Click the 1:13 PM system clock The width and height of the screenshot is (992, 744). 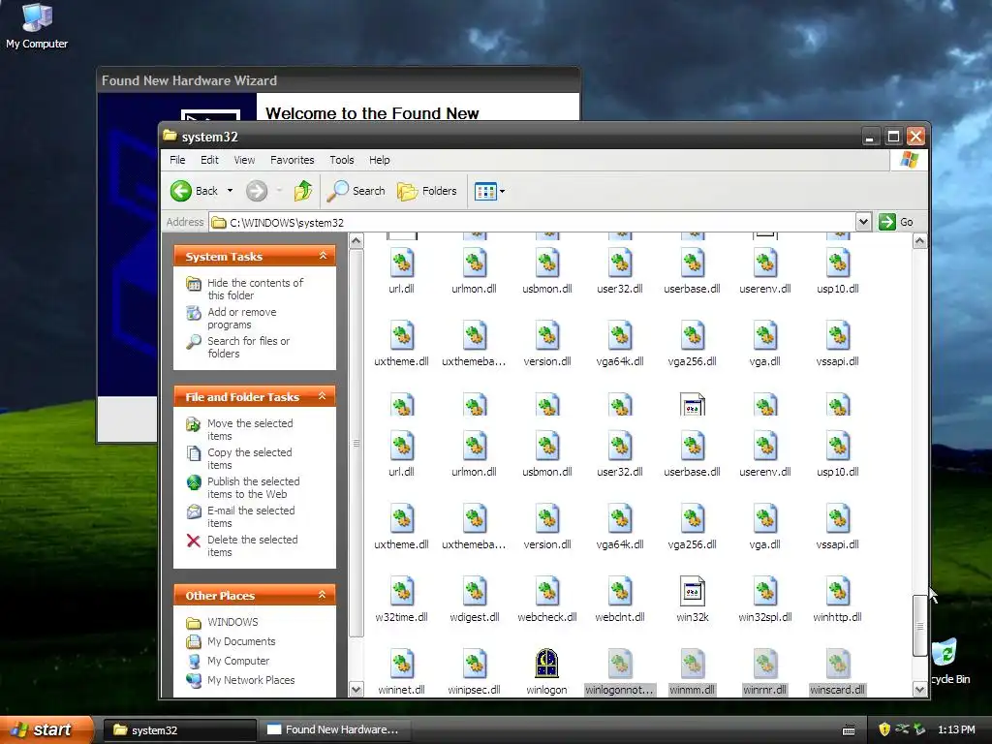[956, 729]
